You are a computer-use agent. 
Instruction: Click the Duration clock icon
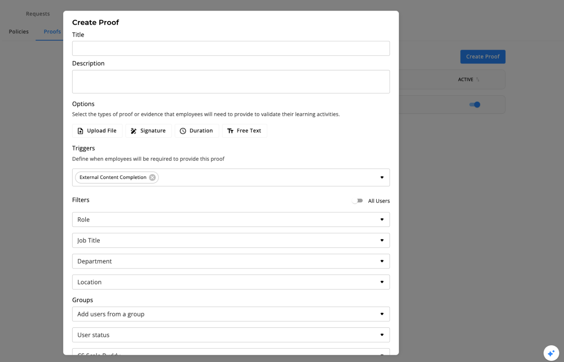tap(183, 131)
